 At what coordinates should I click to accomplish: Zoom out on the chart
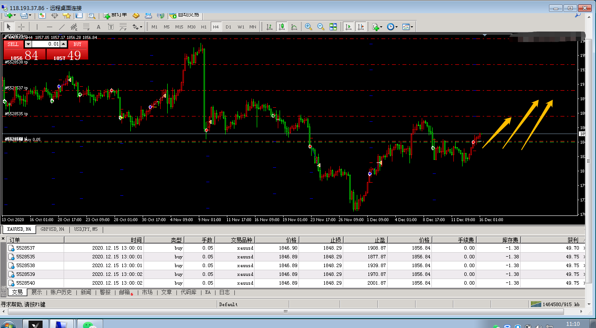point(321,27)
